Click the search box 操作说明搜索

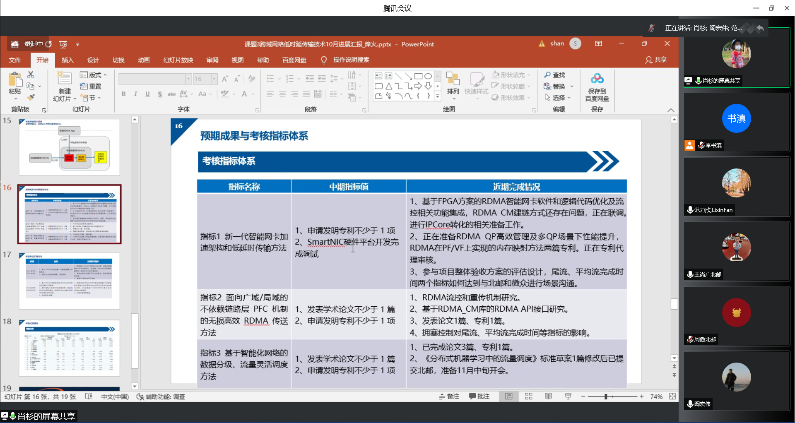pyautogui.click(x=351, y=60)
